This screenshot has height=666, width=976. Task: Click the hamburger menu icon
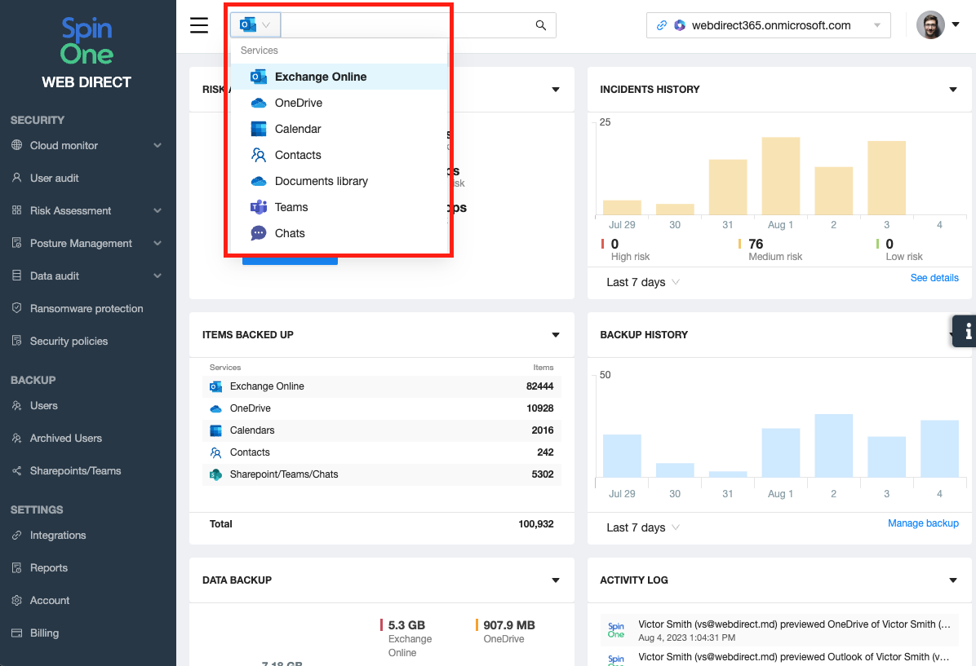199,25
